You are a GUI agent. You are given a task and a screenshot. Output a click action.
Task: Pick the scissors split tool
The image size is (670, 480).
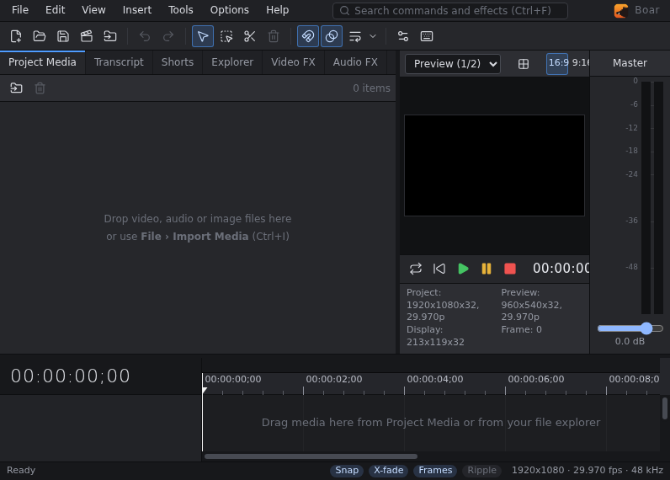tap(250, 36)
